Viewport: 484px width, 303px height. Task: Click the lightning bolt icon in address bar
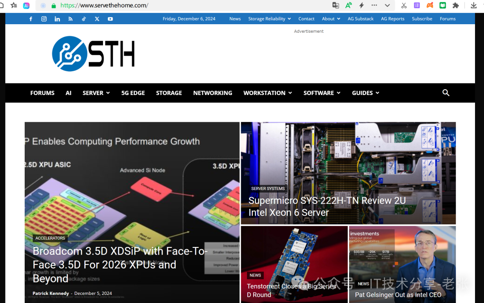[x=362, y=5]
